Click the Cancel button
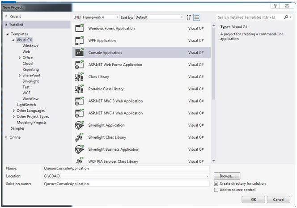This screenshot has width=297, height=208. [278, 200]
